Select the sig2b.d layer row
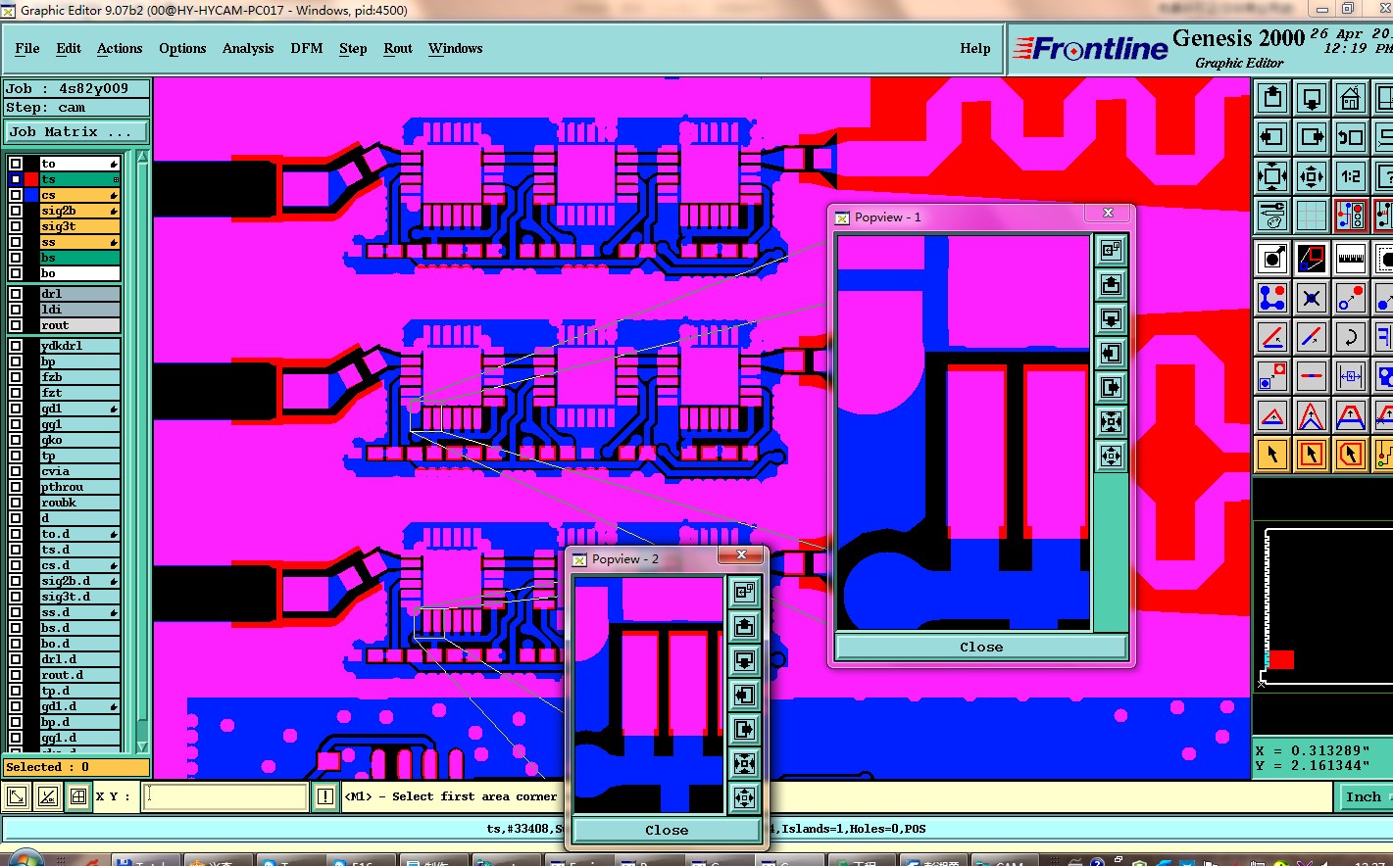This screenshot has width=1393, height=866. 80,581
